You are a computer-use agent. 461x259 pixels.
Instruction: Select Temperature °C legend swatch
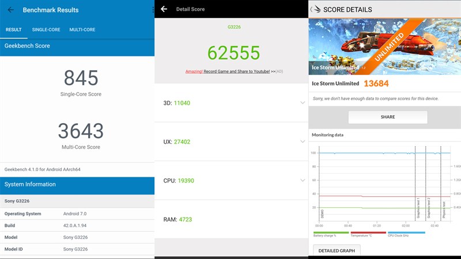coord(368,233)
